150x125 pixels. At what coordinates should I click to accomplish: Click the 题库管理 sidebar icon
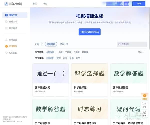click(x=6, y=28)
